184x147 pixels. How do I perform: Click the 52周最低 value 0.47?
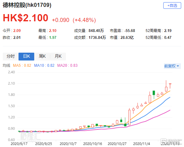[x=168, y=38]
